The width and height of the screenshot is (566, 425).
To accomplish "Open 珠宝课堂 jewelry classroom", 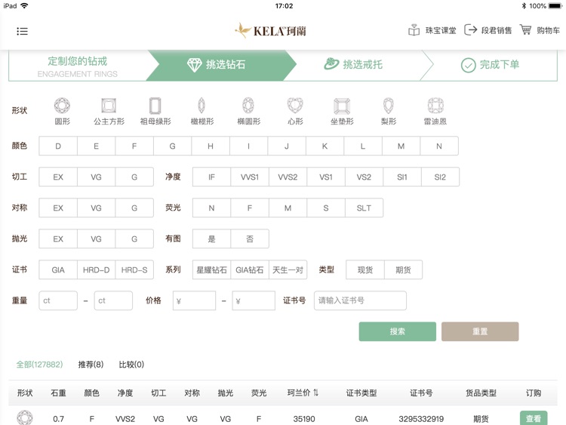I will point(432,30).
